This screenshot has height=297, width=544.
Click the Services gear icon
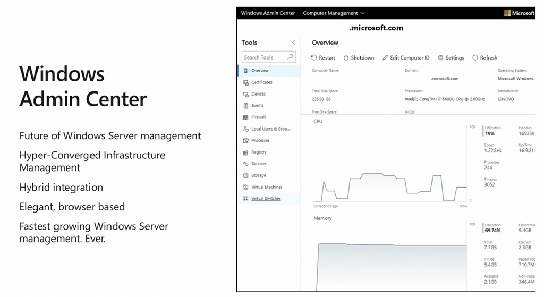tap(245, 164)
